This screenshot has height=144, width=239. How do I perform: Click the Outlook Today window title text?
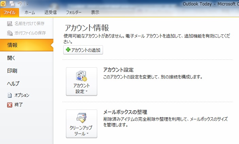pos(197,4)
